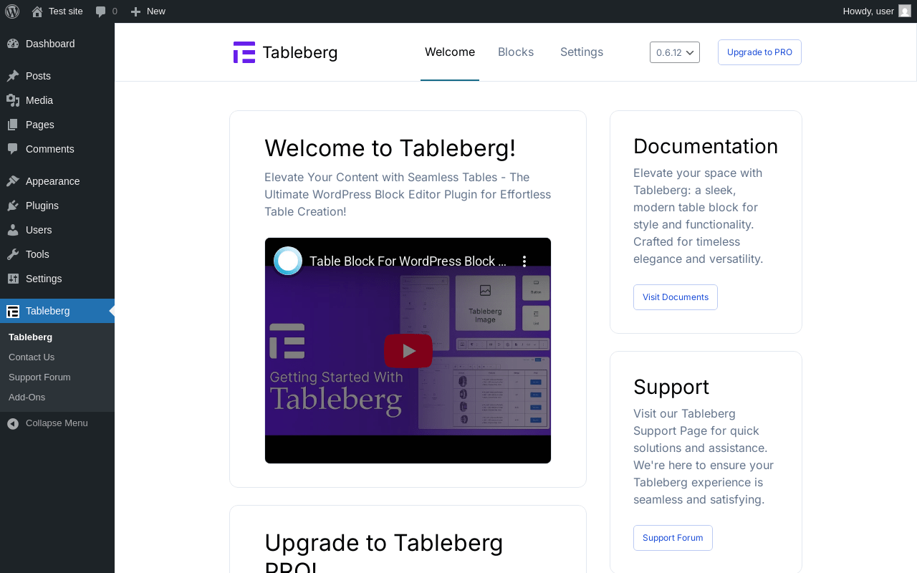Image resolution: width=917 pixels, height=573 pixels.
Task: Open the Tools menu label
Action: click(37, 254)
